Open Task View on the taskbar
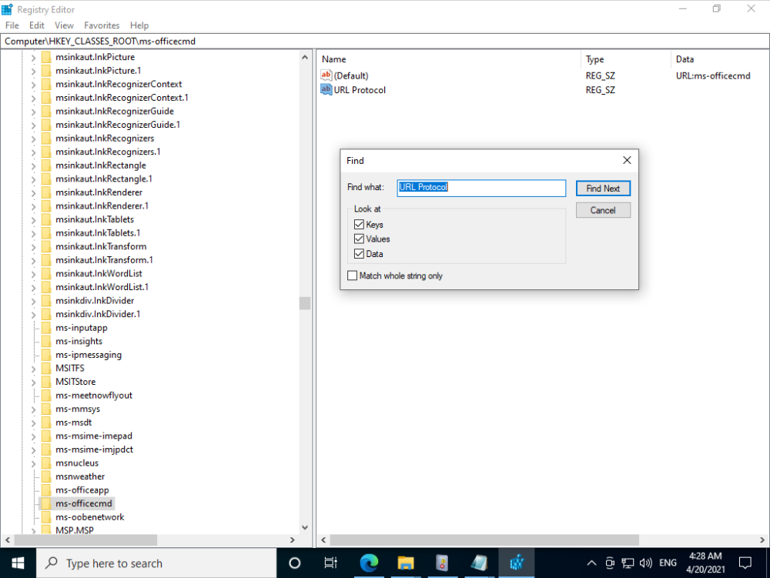Image resolution: width=770 pixels, height=578 pixels. coord(331,563)
